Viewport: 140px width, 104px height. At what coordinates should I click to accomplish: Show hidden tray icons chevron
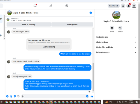tap(115, 102)
